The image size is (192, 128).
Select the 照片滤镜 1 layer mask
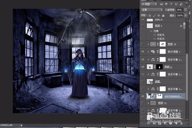(163, 51)
